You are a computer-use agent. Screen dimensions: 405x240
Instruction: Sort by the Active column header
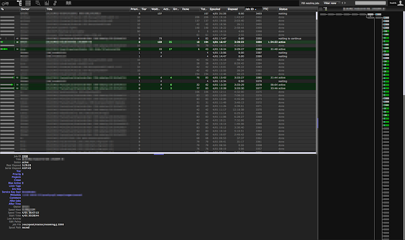[167, 9]
